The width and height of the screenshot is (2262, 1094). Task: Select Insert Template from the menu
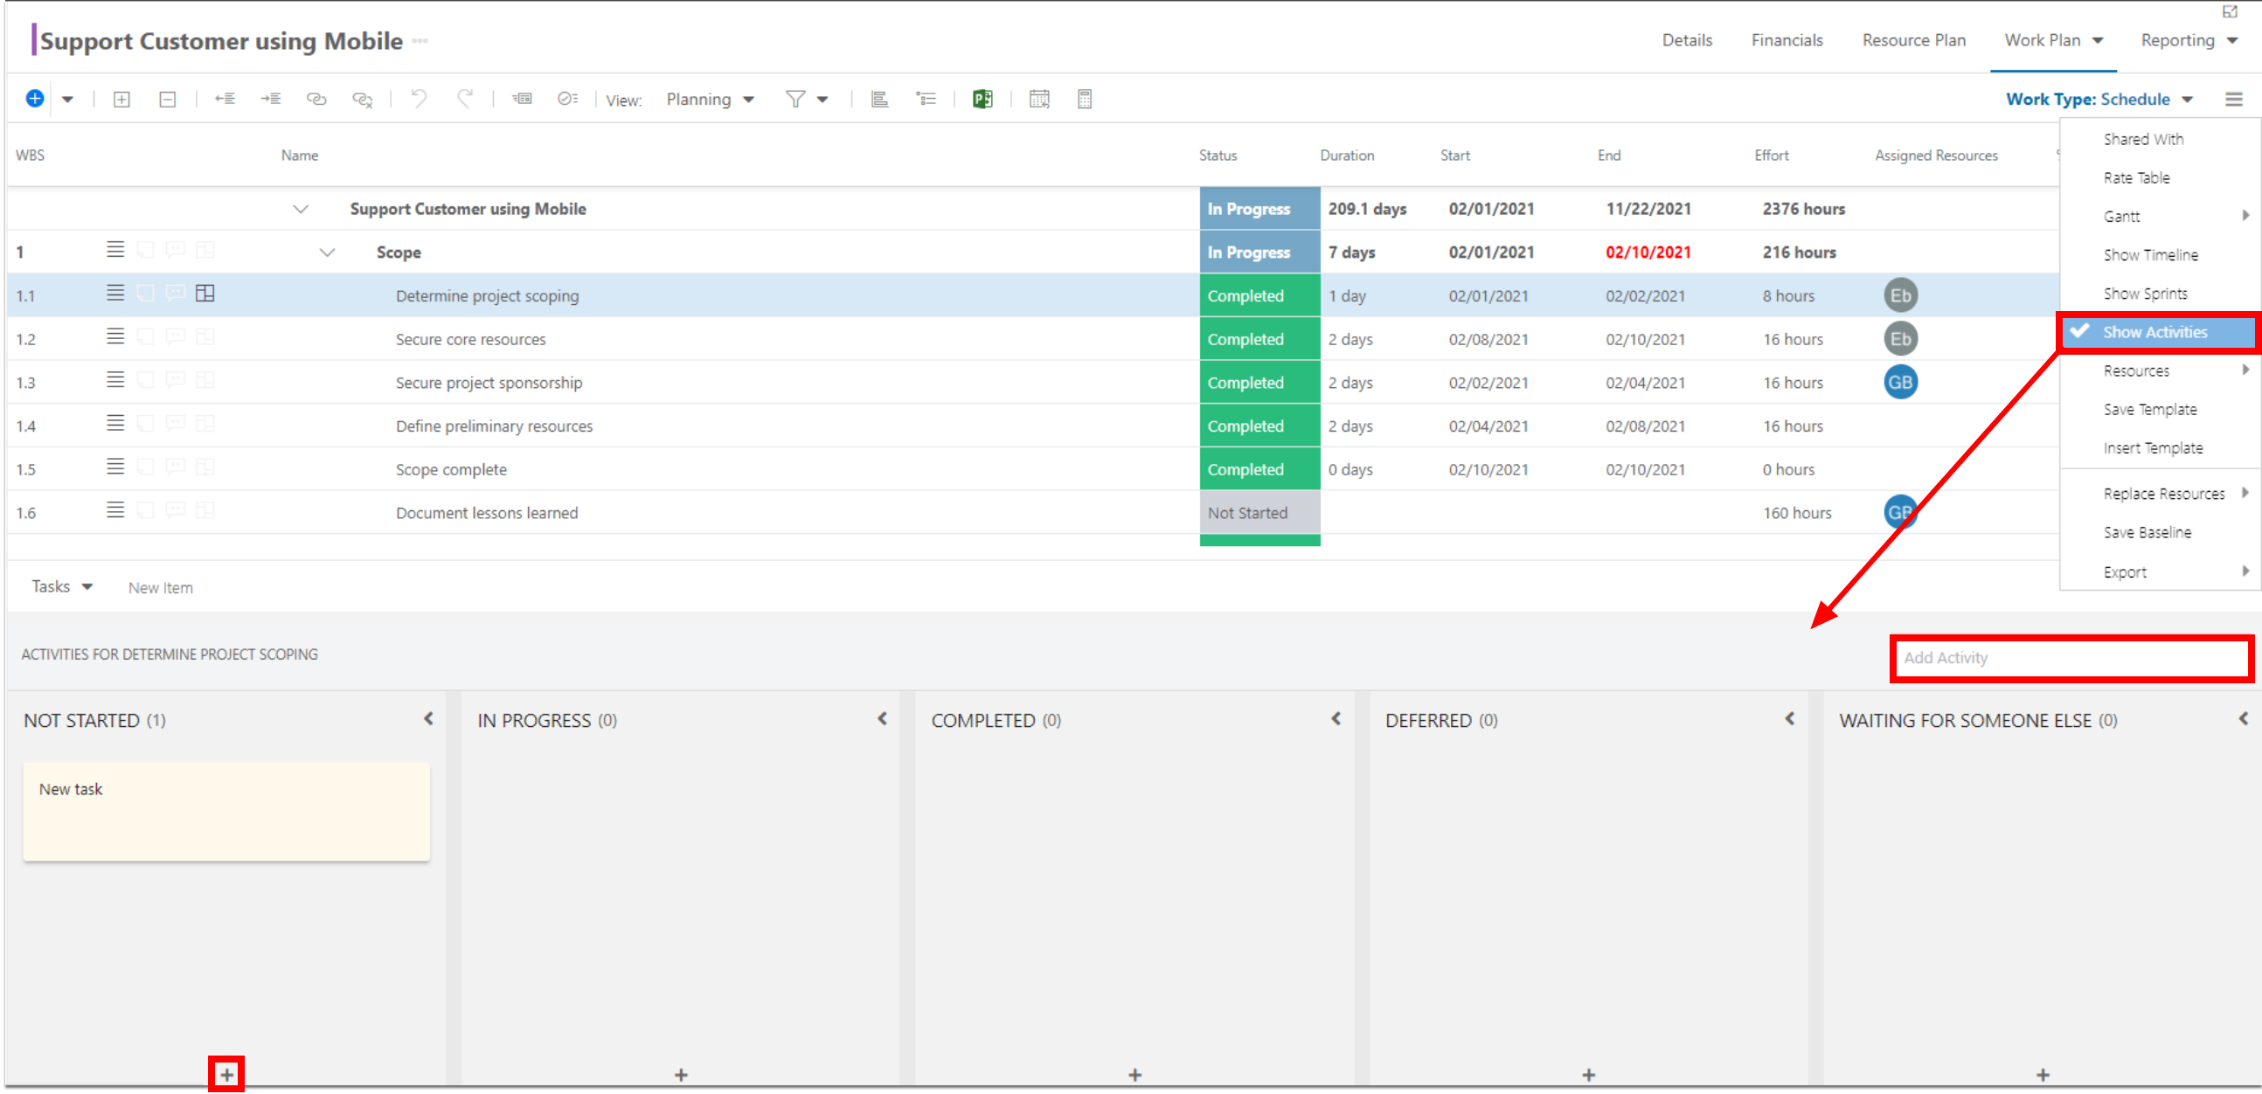point(2152,447)
